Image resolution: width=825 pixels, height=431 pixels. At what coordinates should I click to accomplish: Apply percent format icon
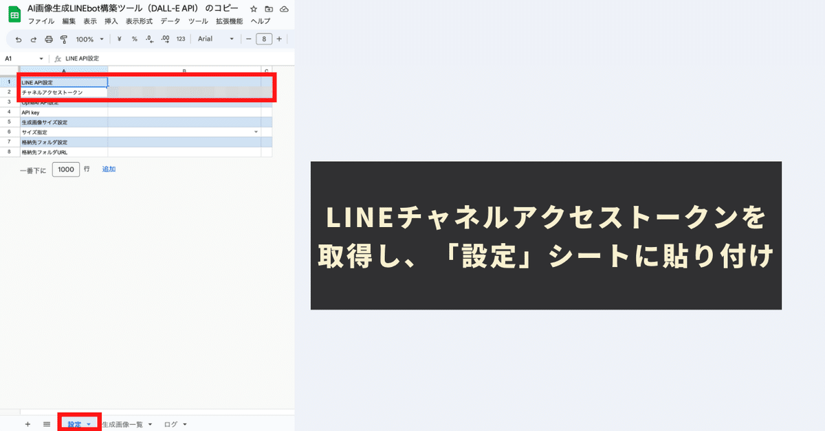135,38
